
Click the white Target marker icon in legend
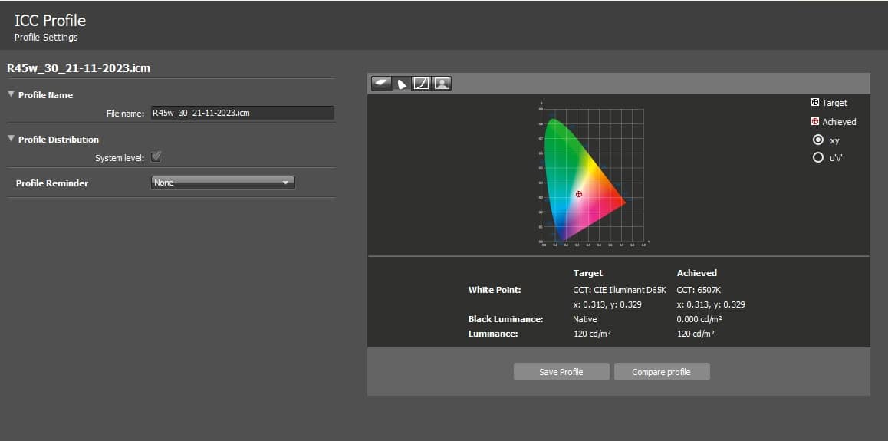814,103
